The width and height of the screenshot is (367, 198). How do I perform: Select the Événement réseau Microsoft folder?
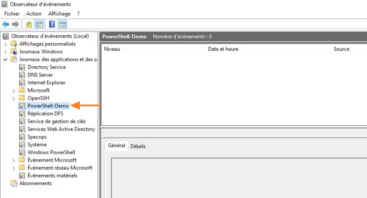click(x=60, y=168)
